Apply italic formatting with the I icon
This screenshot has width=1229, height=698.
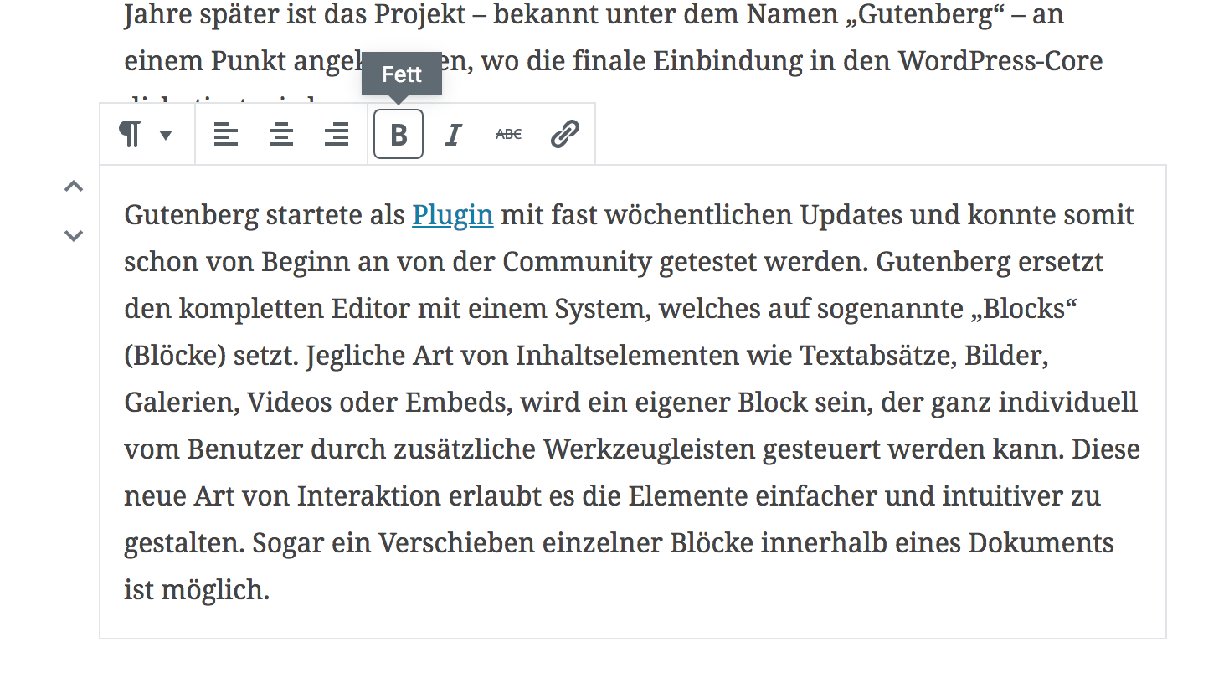[453, 134]
